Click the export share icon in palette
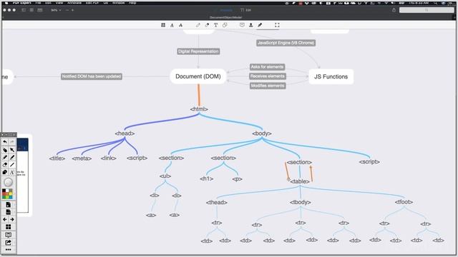This screenshot has width=458, height=257. (8, 242)
